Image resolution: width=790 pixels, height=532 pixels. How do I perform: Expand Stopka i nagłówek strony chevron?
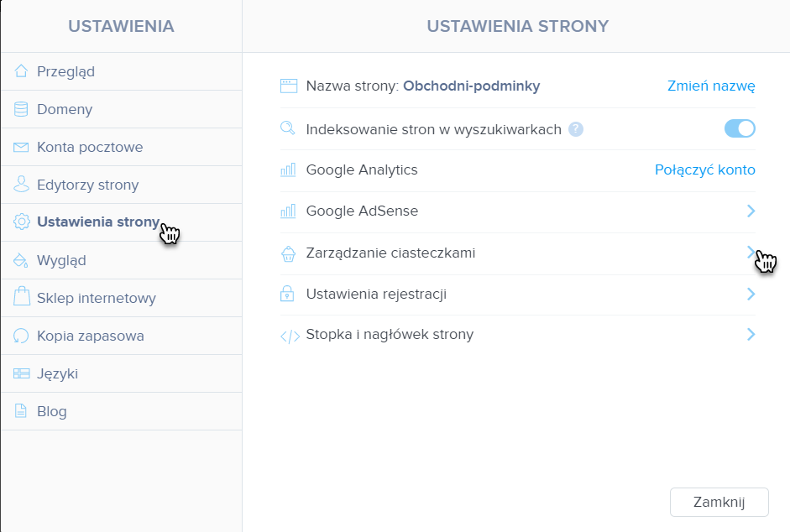pyautogui.click(x=751, y=334)
